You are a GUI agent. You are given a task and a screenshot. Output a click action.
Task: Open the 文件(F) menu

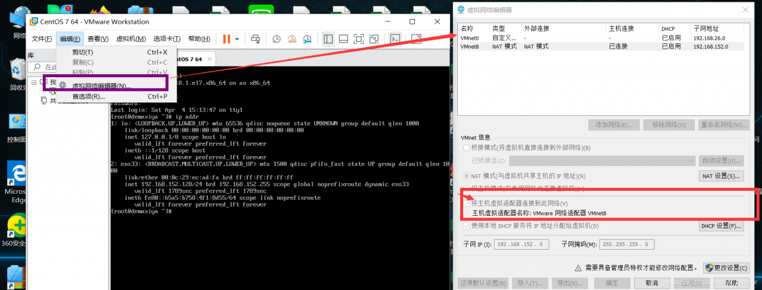tap(42, 39)
